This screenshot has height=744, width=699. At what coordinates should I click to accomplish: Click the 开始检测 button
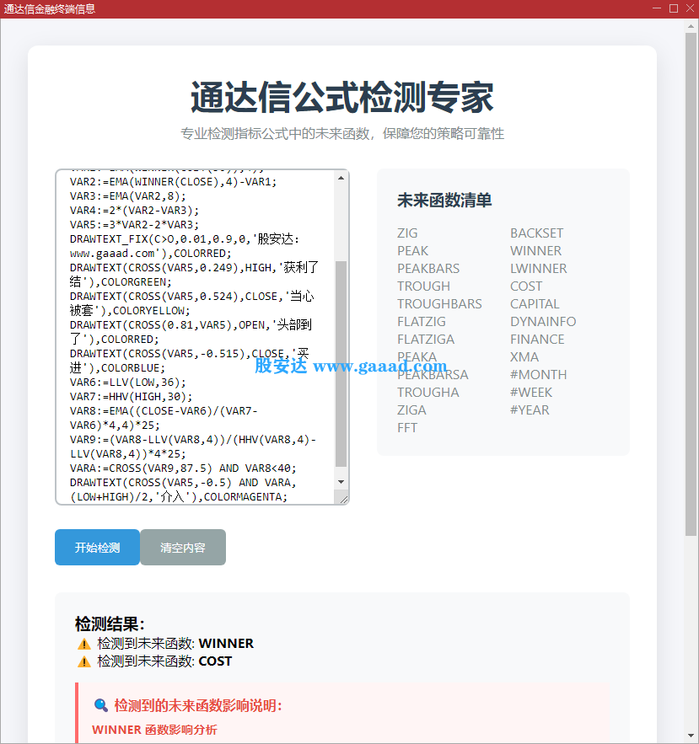coord(97,547)
